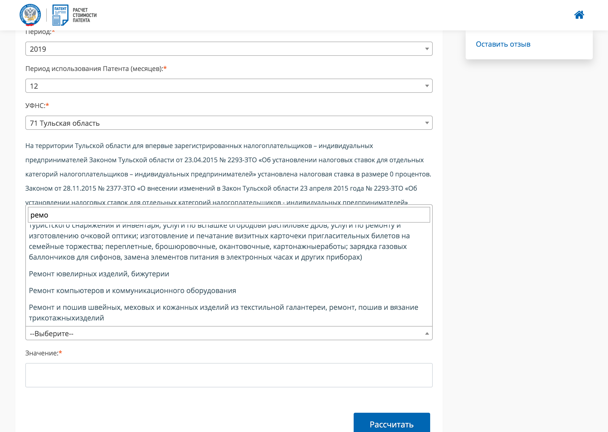This screenshot has width=608, height=432.
Task: Click the search field containing 'ремо'
Action: [x=229, y=215]
